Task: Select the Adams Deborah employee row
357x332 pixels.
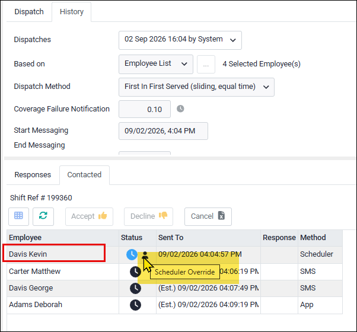Action: pos(174,305)
